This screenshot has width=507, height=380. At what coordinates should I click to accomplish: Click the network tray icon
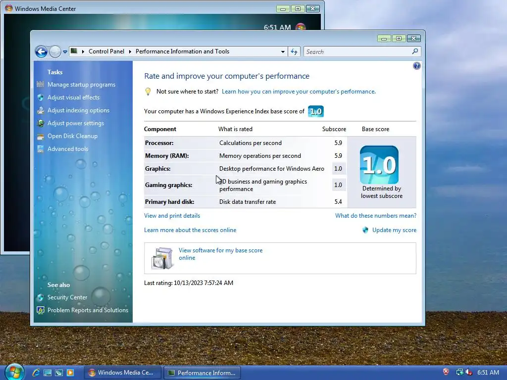tap(459, 372)
